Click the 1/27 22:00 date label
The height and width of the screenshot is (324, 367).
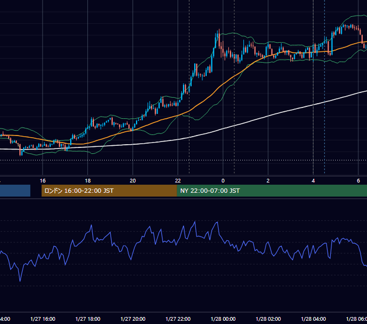[178, 319]
